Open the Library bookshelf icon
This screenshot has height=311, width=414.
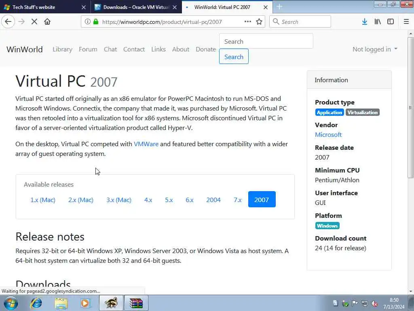[378, 22]
